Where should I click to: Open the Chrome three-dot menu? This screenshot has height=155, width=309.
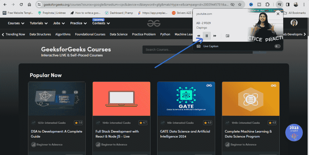[304, 5]
